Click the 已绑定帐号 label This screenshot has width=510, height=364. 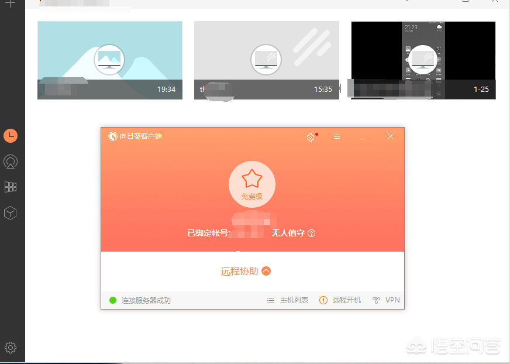tap(207, 233)
